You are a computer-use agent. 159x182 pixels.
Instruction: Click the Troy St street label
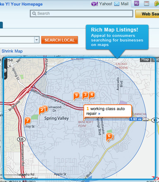coord(29,126)
